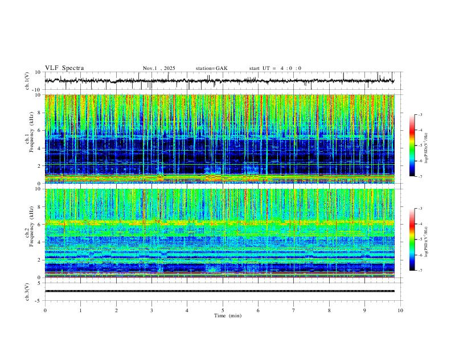
Task: Click the "ch.1(V)" waveform axis label
Action: (x=27, y=81)
